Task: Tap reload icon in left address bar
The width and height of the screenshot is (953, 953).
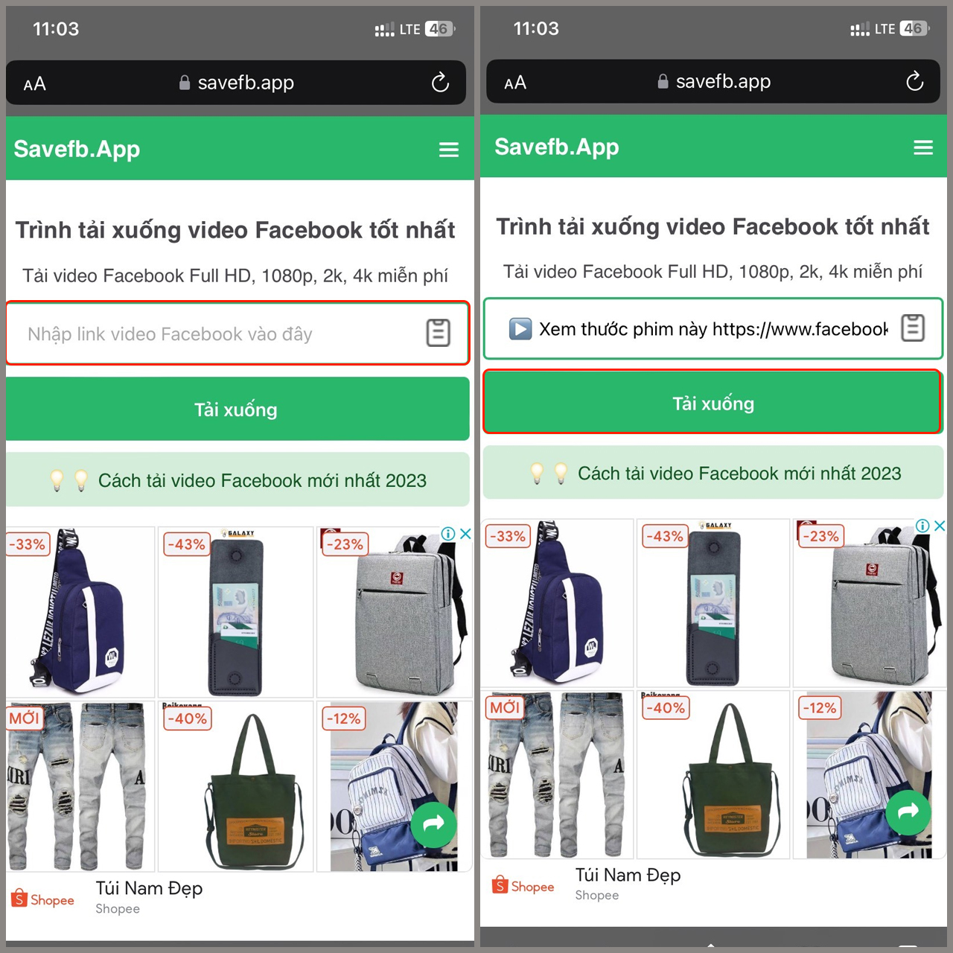Action: coord(440,83)
